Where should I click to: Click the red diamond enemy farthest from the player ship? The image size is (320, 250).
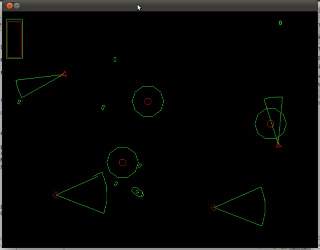click(x=214, y=207)
